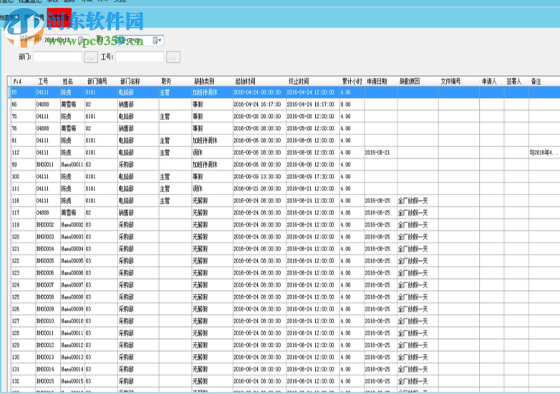Screen dimensions: 560x394
Task: Click '黄雪梅' in the Fid 117 row
Action: coord(68,212)
